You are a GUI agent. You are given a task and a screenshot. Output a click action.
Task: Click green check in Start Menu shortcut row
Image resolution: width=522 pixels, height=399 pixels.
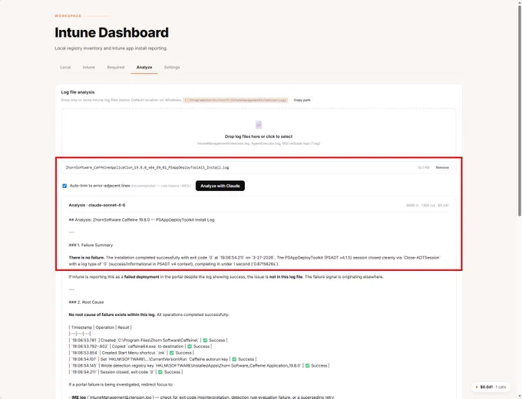[x=171, y=353]
